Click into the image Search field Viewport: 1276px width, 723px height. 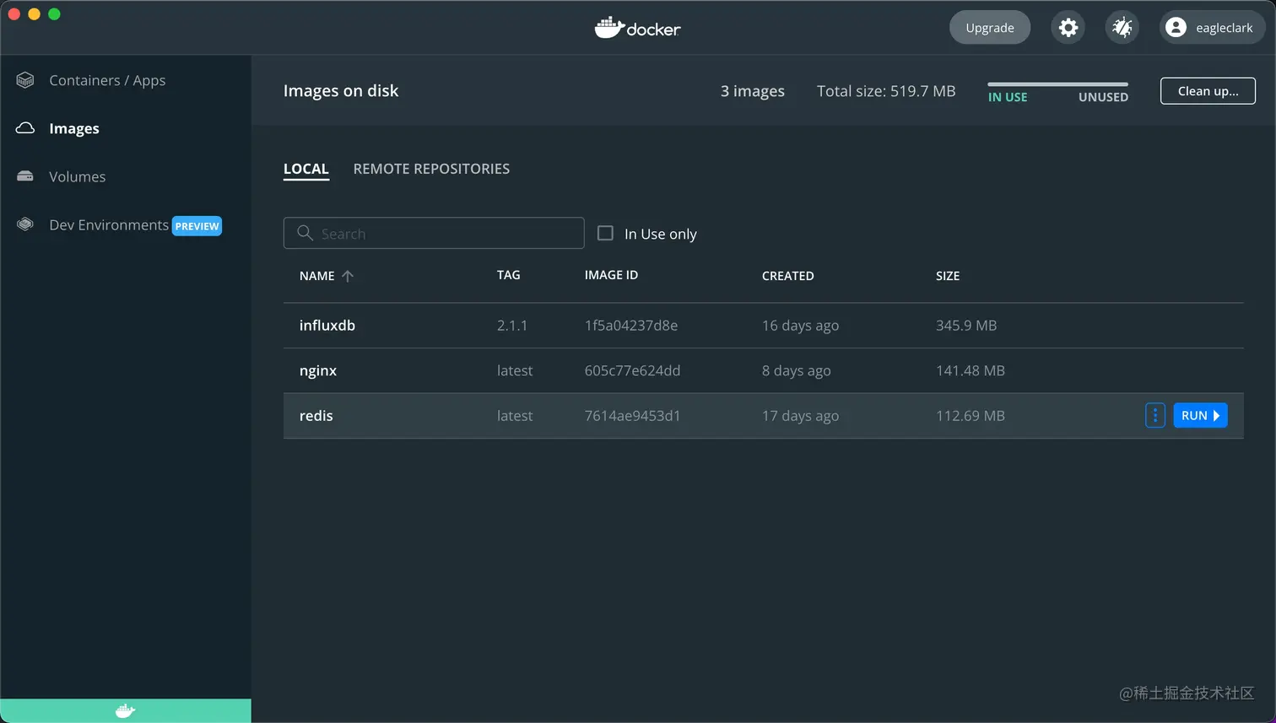click(434, 233)
